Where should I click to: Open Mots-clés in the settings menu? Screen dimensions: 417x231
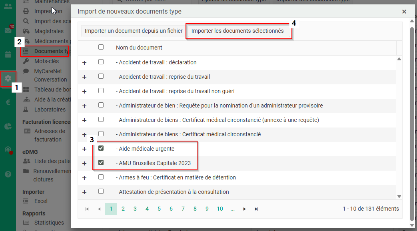point(46,61)
